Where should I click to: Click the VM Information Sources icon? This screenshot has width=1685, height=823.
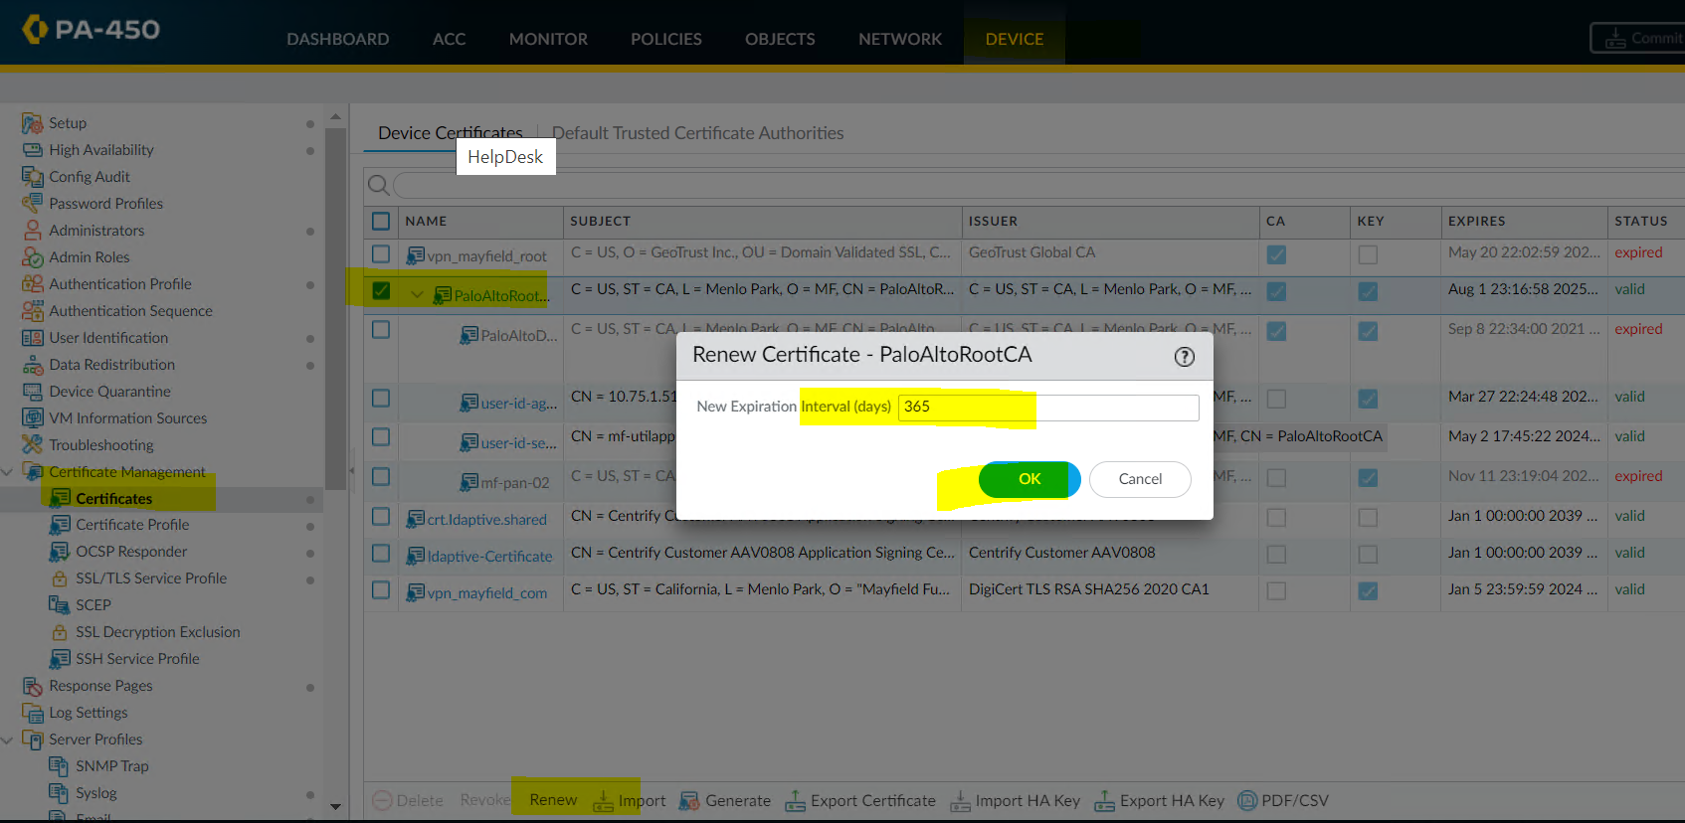(x=32, y=418)
